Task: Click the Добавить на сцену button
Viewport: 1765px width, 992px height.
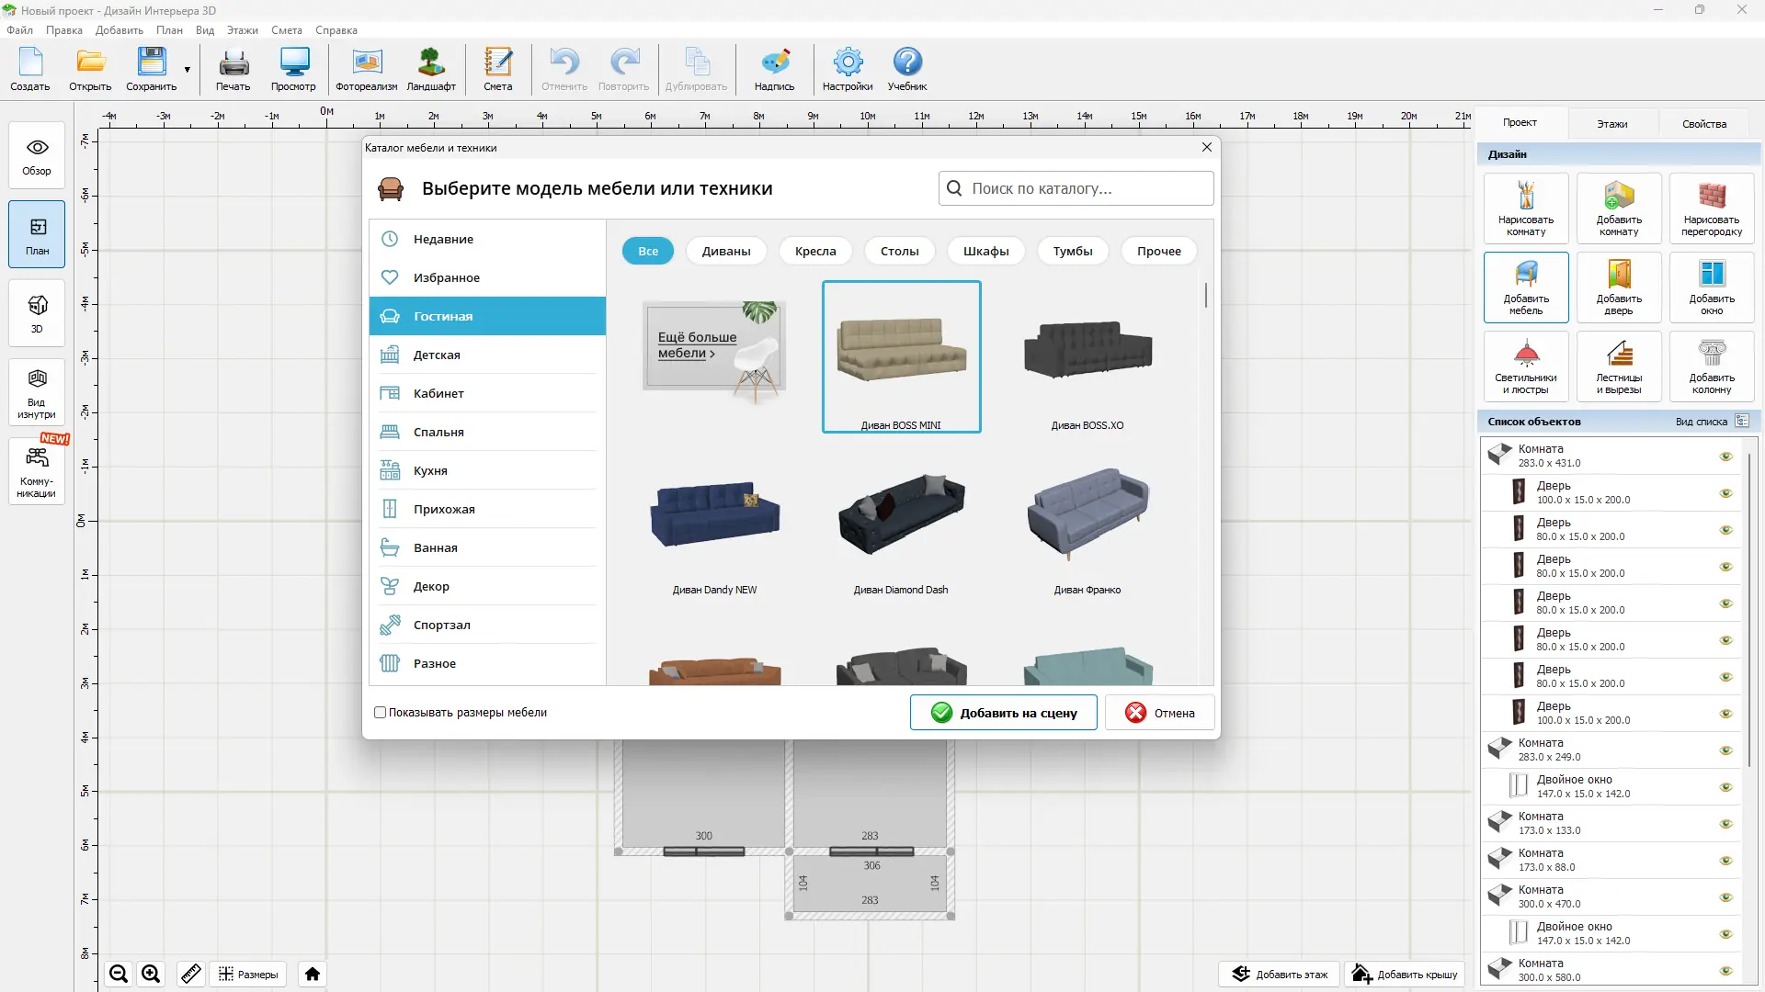Action: 1003,712
